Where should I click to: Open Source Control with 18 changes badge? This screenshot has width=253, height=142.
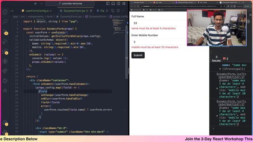pyautogui.click(x=5, y=32)
